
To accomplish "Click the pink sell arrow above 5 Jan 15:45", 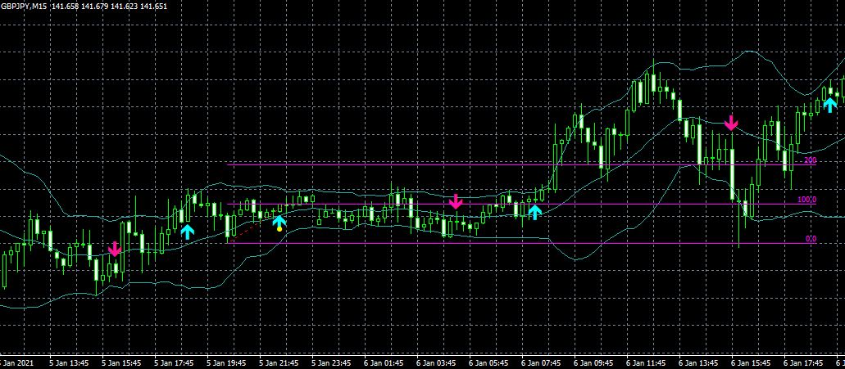I will pyautogui.click(x=114, y=249).
